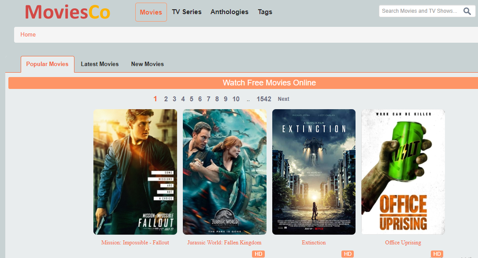
Task: Click the Home breadcrumb link
Action: 28,35
